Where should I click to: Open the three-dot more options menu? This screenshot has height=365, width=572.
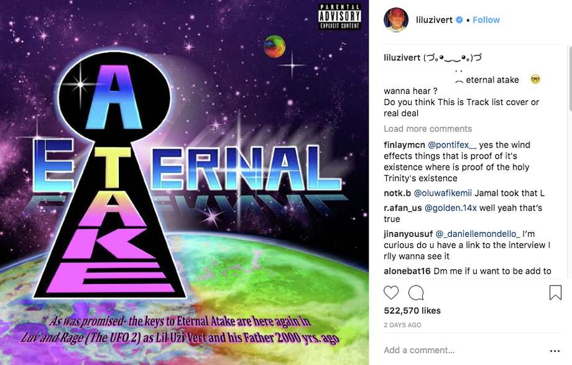[555, 351]
